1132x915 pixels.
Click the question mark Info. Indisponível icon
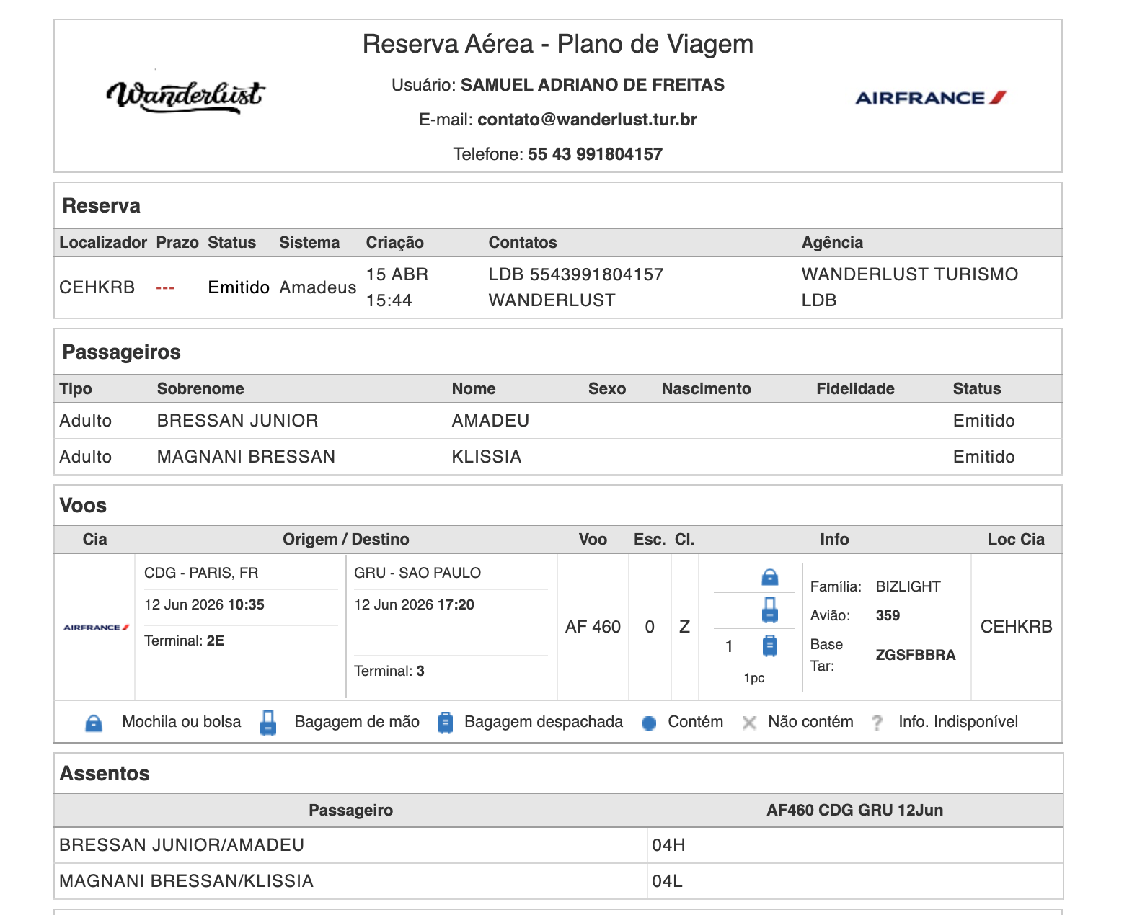(x=877, y=723)
